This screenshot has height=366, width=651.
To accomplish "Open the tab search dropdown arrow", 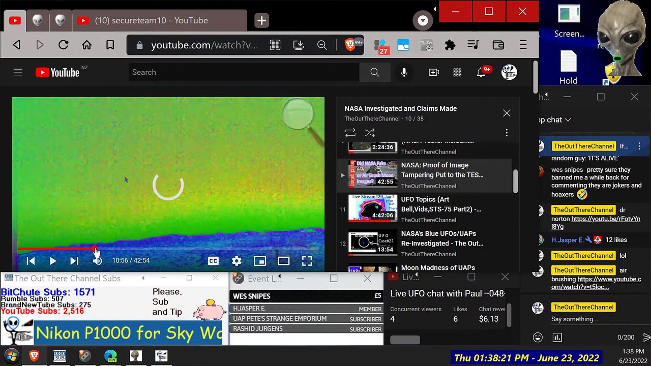I will (x=423, y=21).
